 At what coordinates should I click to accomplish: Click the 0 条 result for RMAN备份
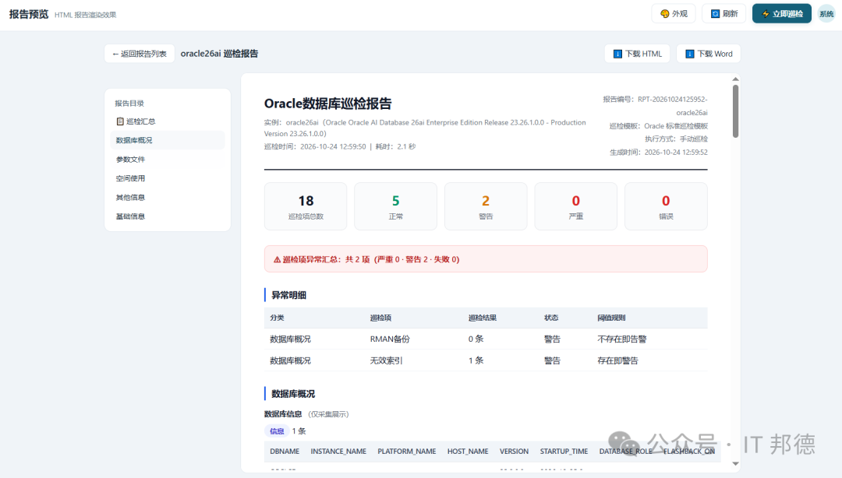(x=476, y=339)
